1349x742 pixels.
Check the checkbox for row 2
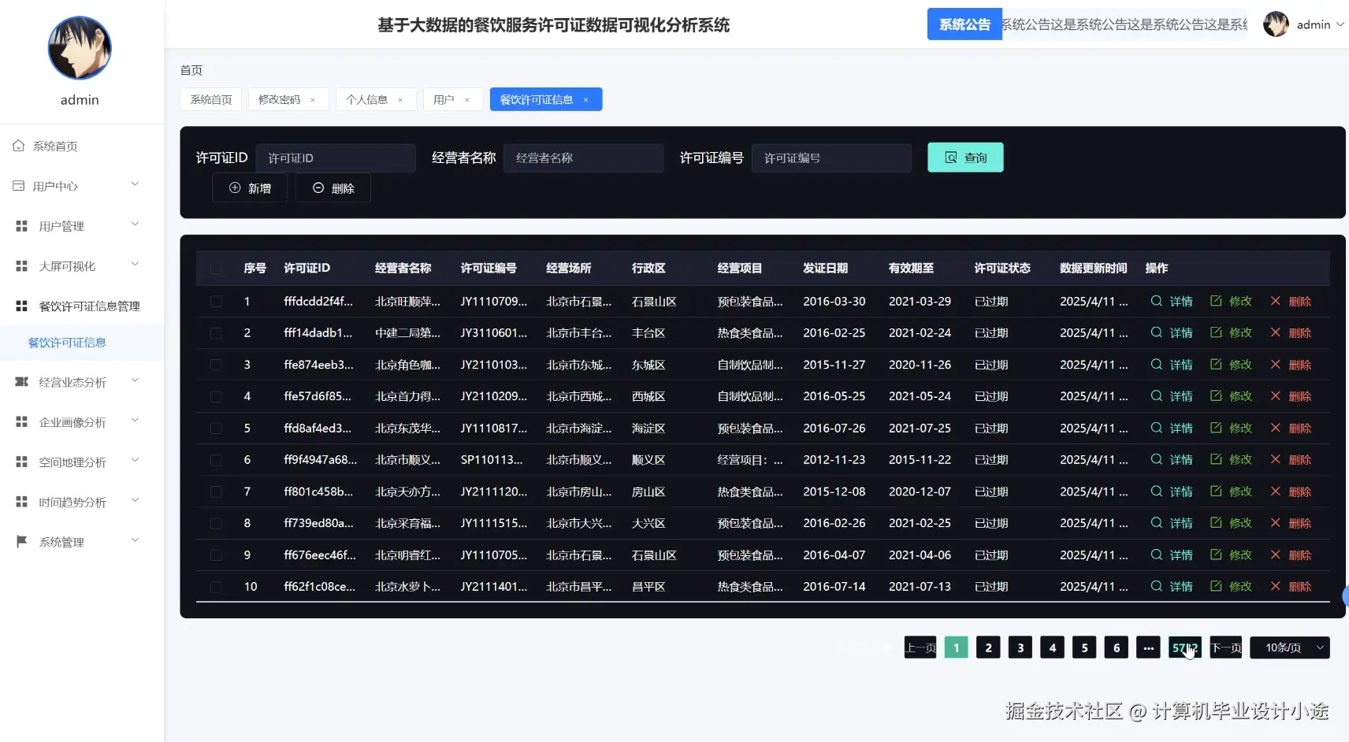click(x=216, y=333)
